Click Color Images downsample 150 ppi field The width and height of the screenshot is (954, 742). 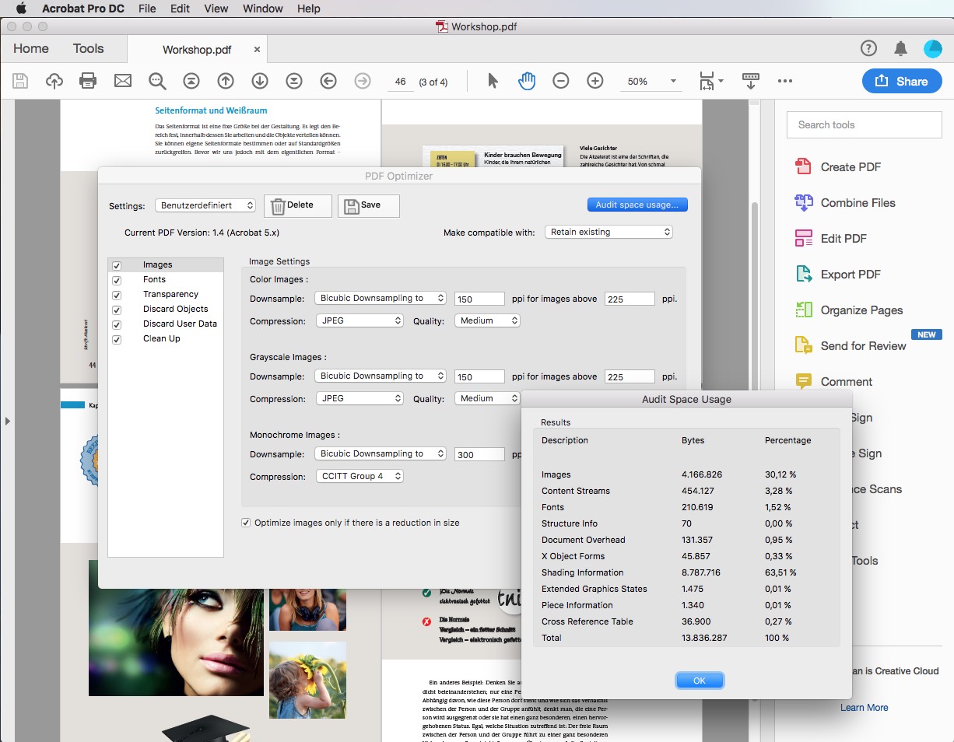[x=479, y=299]
